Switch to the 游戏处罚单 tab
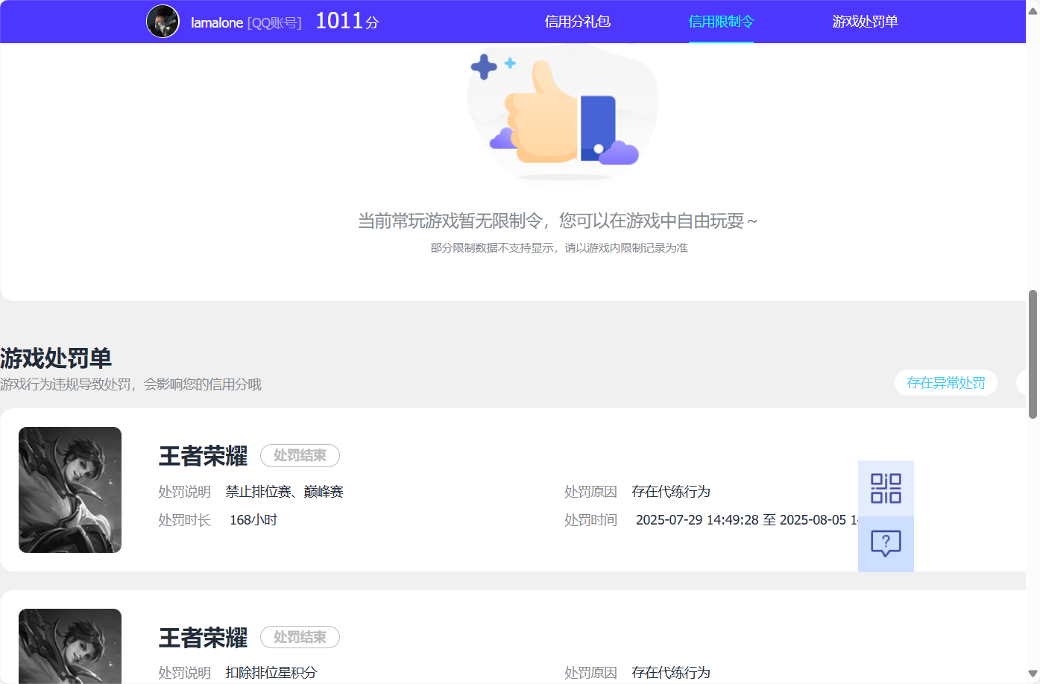Image resolution: width=1040 pixels, height=684 pixels. (x=865, y=22)
